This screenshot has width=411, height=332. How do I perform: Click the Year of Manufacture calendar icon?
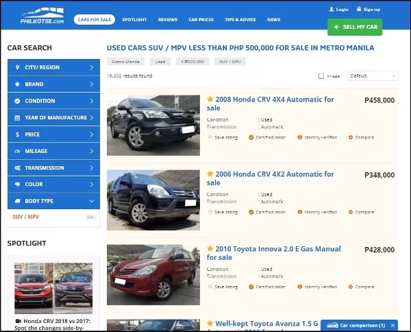click(17, 118)
